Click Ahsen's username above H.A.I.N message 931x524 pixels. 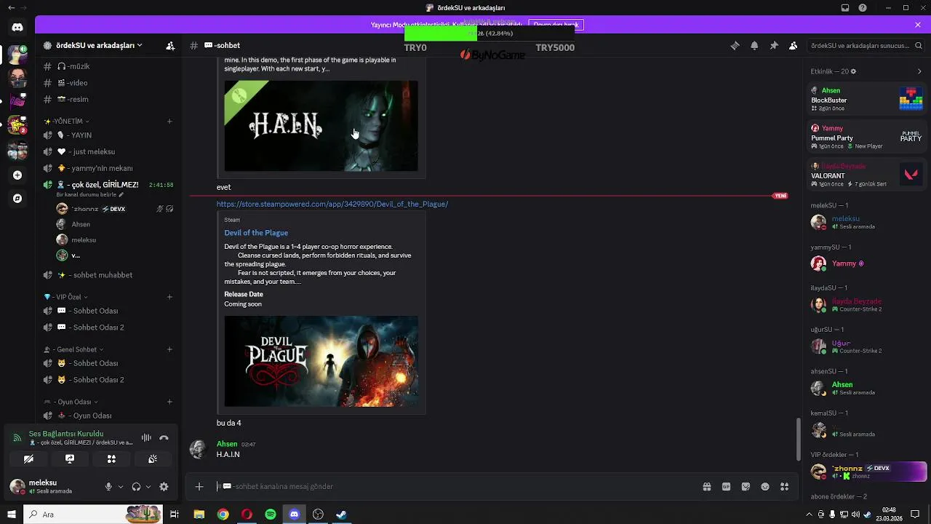pos(227,444)
